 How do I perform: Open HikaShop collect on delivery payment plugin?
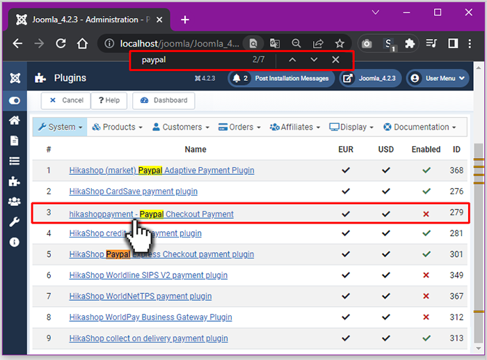[148, 338]
